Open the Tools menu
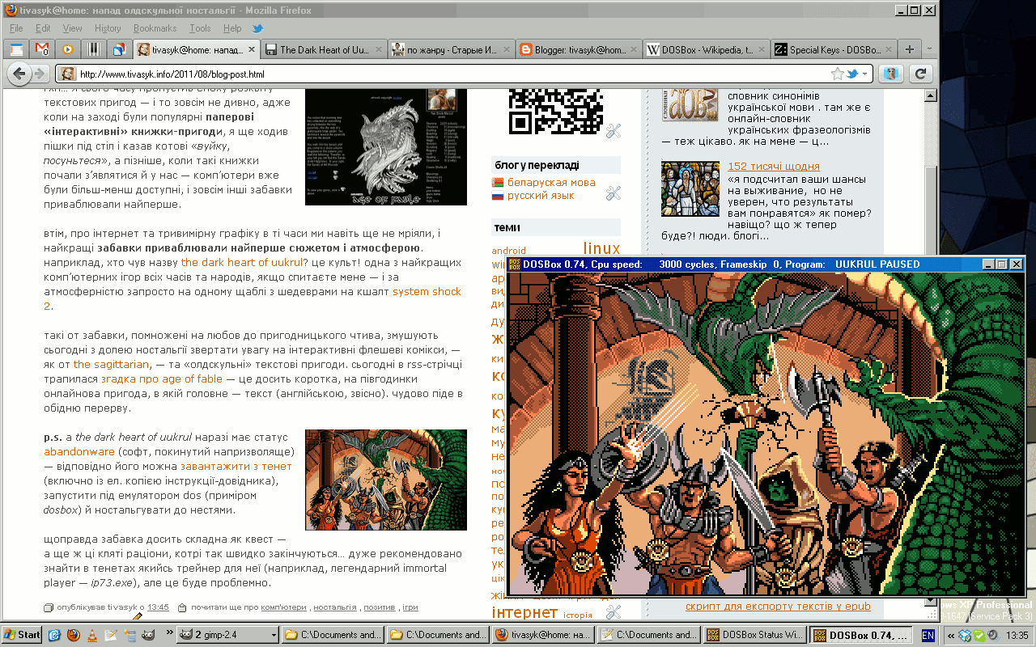Screen dimensions: 1036x647 (200, 28)
